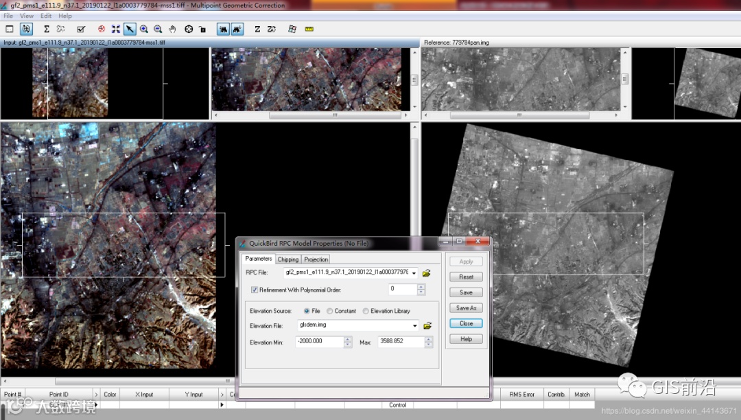Click the zoom in magnifier tool
The width and height of the screenshot is (741, 420).
click(x=144, y=30)
